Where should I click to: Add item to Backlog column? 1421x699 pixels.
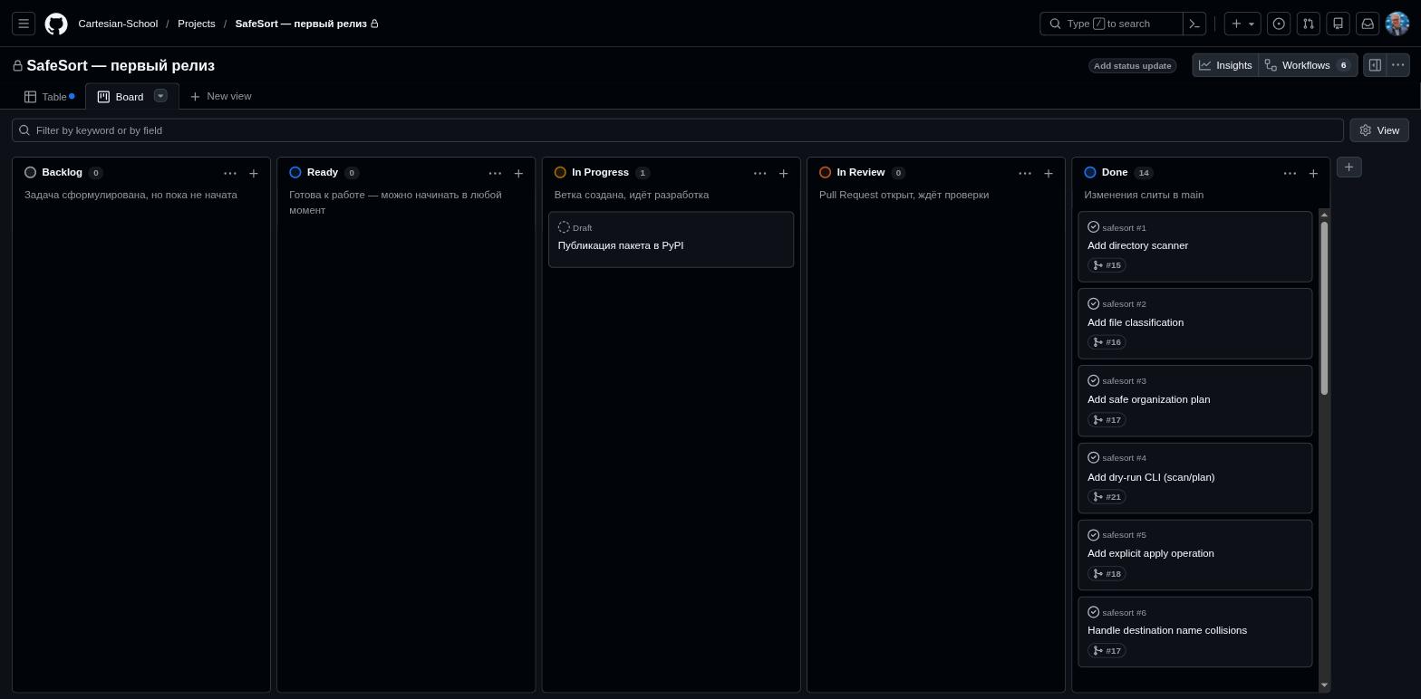tap(254, 173)
